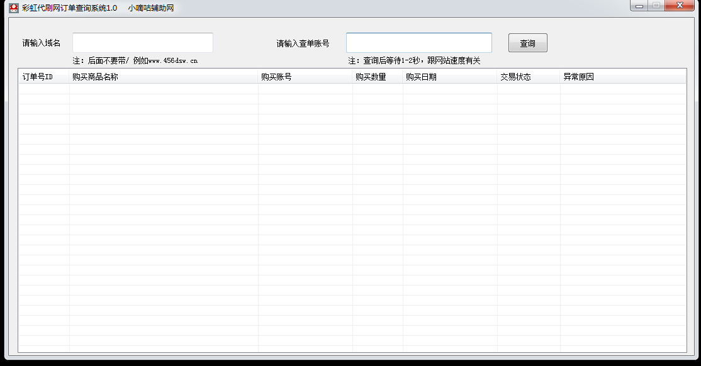Click the disabled maximize window button
Viewport: 701px width, 366px height.
coord(656,6)
